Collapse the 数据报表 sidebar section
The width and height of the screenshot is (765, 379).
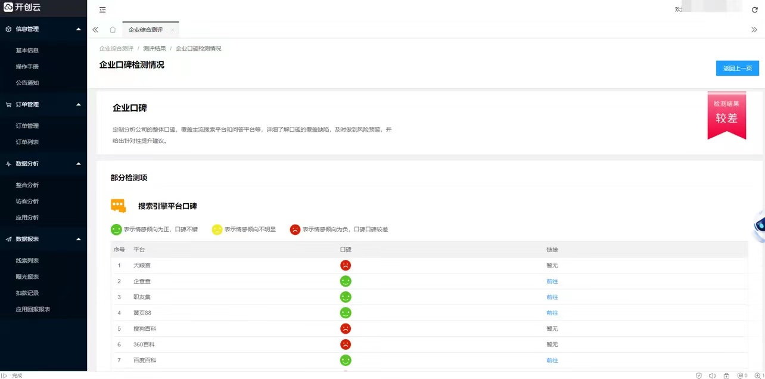[79, 240]
